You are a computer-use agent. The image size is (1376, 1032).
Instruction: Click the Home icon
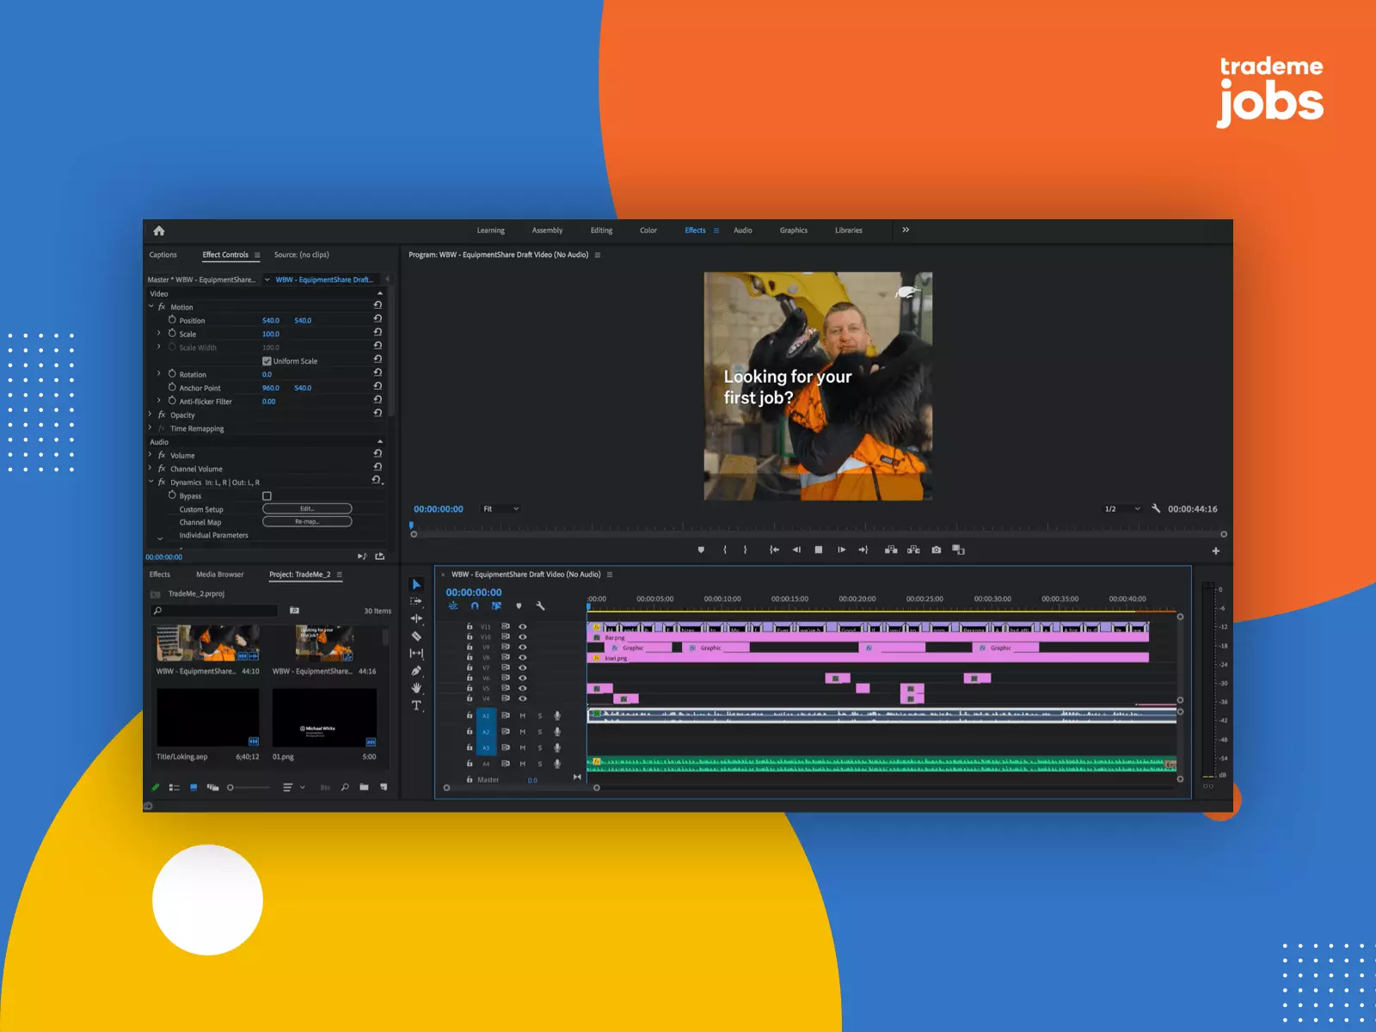tap(159, 230)
